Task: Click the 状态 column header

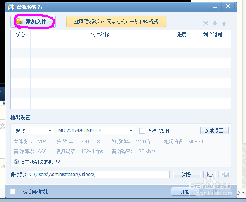Action: pos(21,34)
